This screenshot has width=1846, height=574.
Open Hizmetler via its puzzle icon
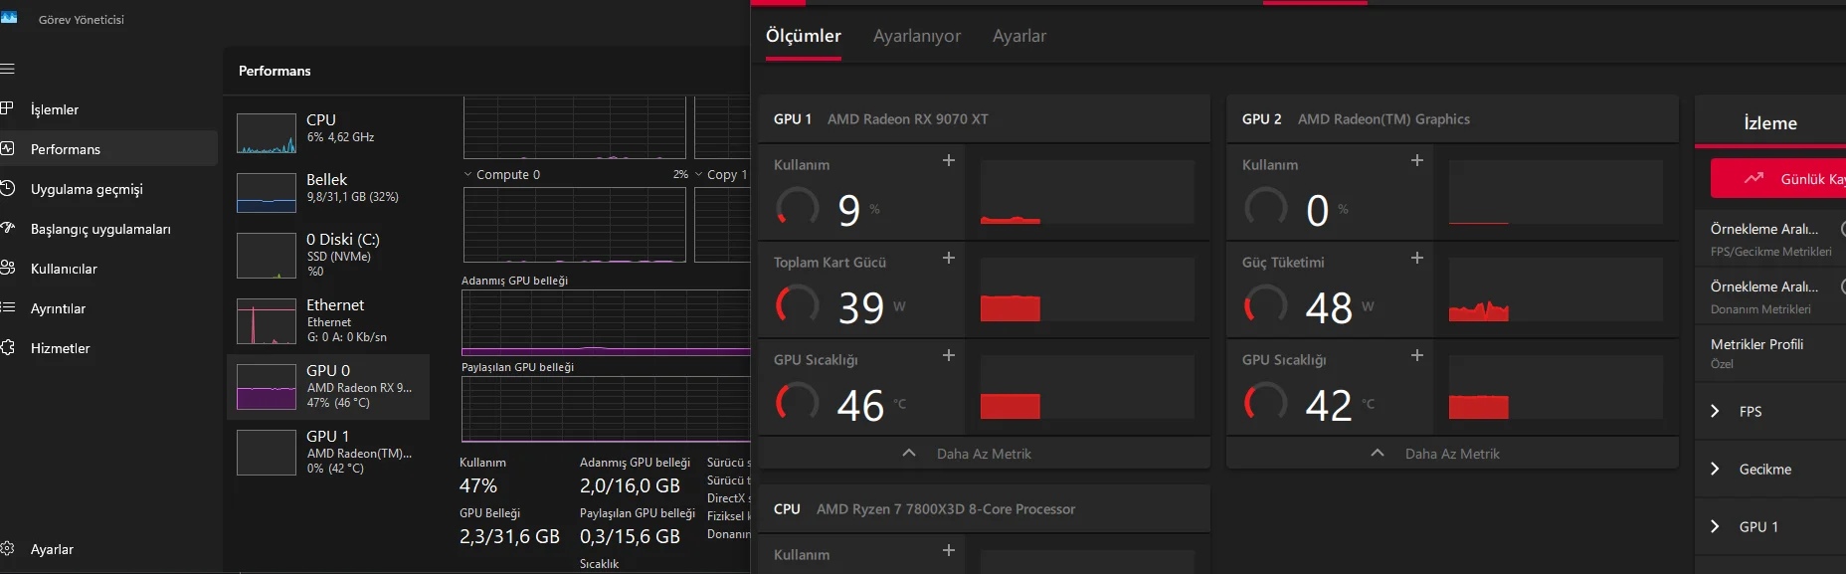coord(7,347)
